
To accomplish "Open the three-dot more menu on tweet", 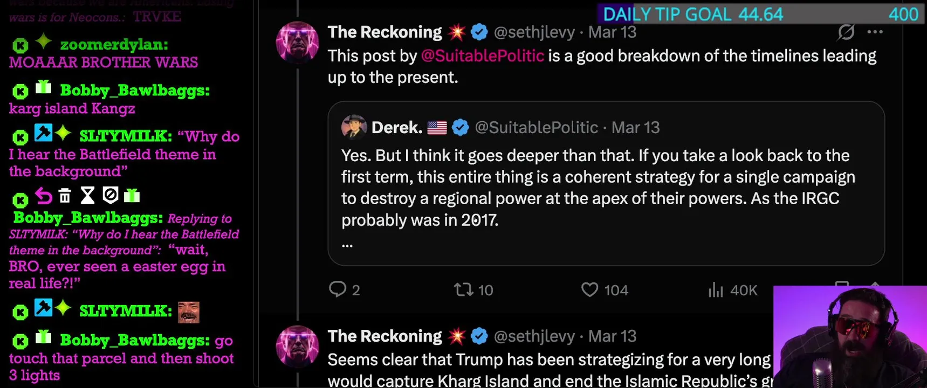I will 875,32.
